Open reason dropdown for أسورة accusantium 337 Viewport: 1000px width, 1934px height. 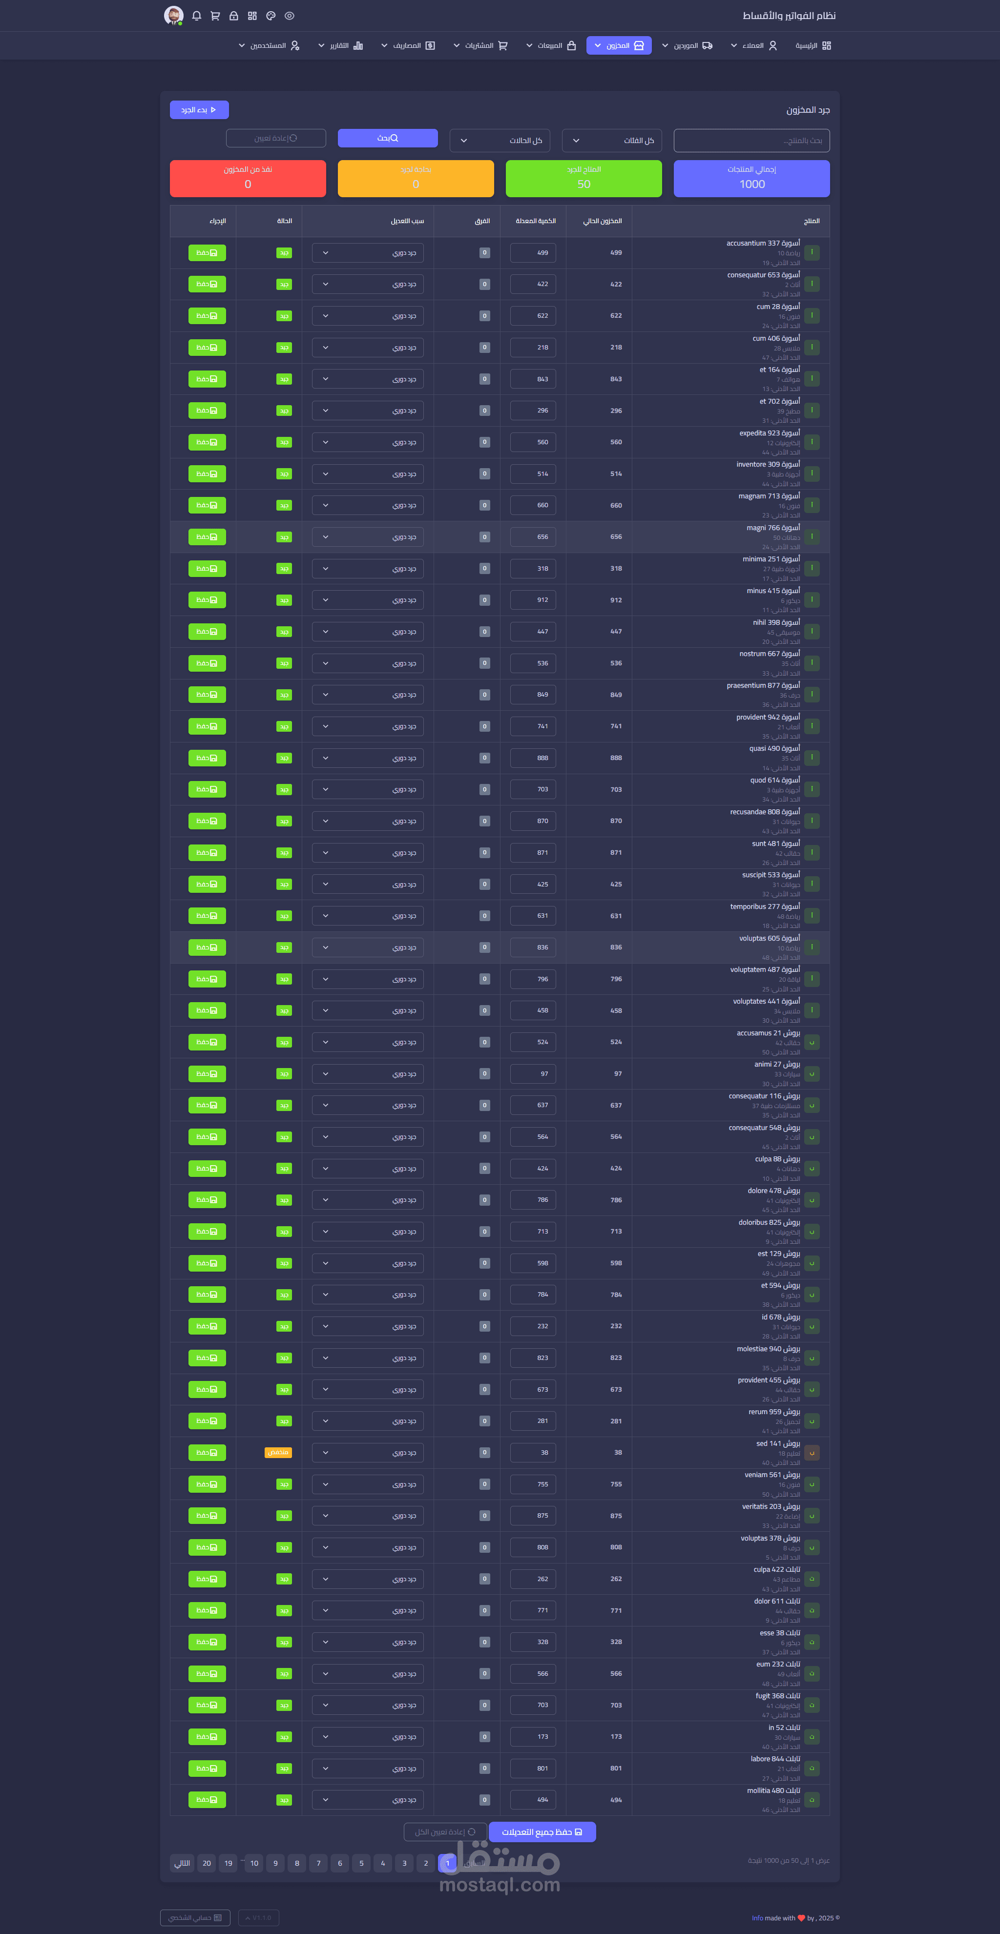coord(367,253)
